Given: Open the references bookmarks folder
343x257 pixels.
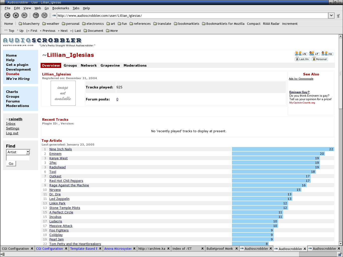Looking at the screenshot, I should 140,24.
